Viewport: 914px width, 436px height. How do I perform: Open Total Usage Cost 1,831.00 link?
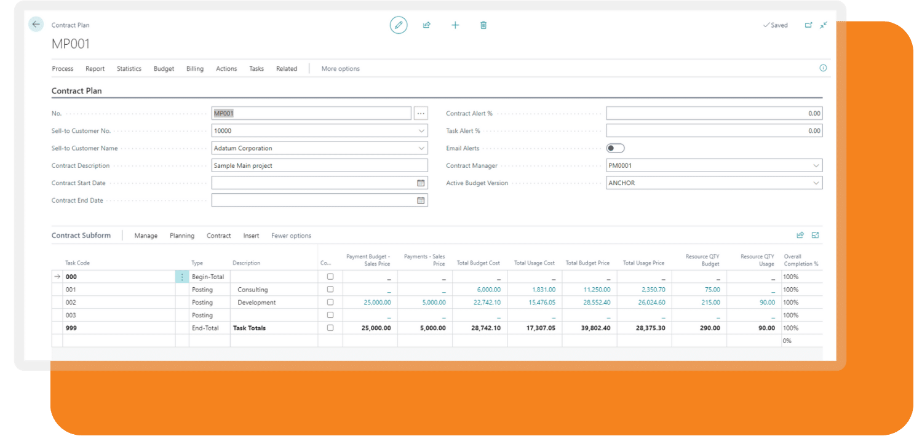pos(544,290)
